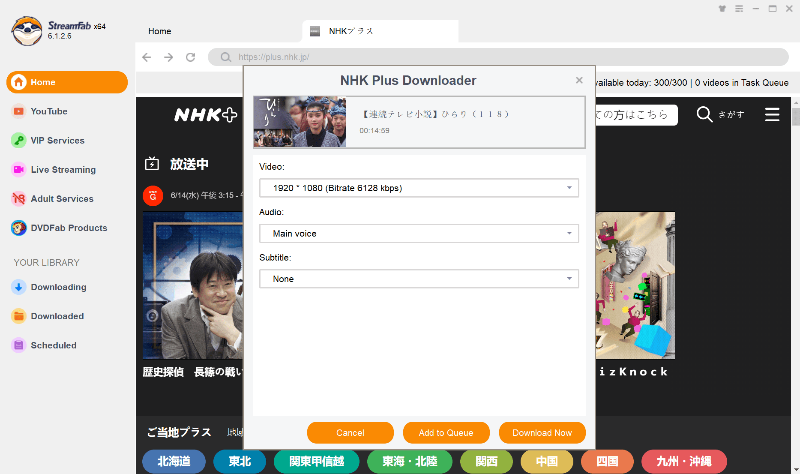
Task: Click the Scheduled list icon
Action: pos(18,345)
